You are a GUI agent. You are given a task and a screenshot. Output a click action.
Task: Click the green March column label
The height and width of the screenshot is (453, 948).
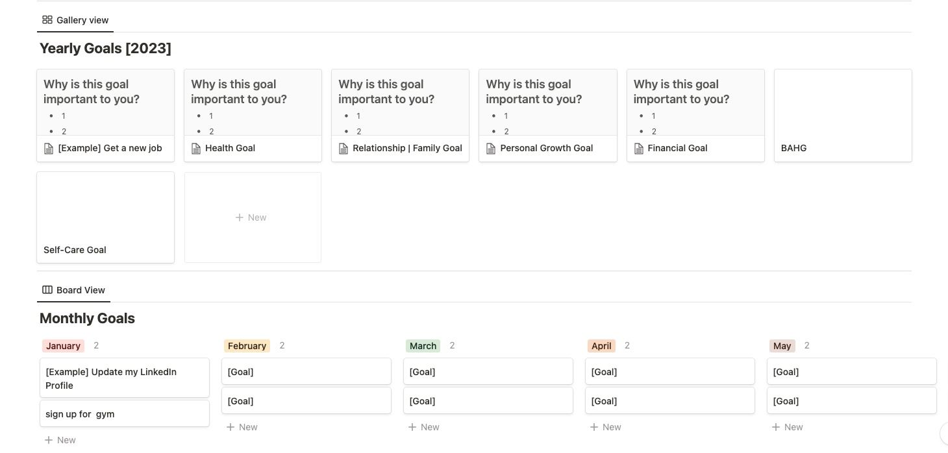pyautogui.click(x=423, y=346)
